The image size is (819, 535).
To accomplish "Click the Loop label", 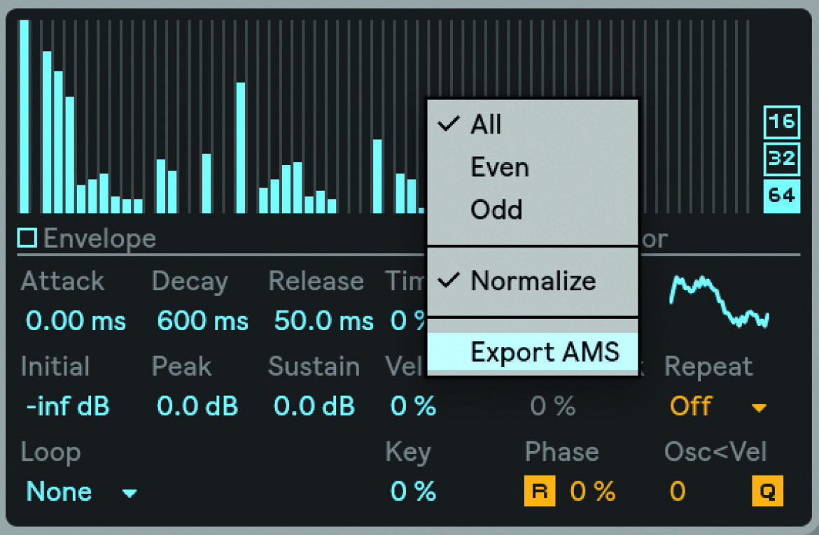I will click(x=50, y=452).
